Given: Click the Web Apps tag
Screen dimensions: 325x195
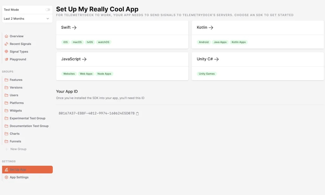Looking at the screenshot, I should [x=86, y=74].
